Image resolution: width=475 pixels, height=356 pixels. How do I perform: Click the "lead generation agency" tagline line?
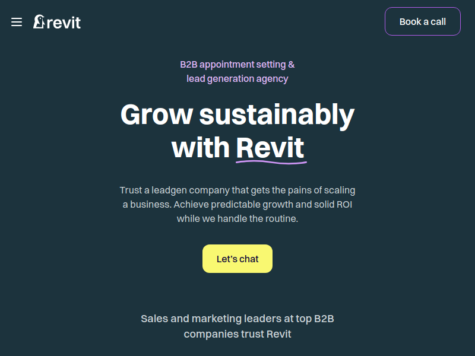click(x=237, y=78)
